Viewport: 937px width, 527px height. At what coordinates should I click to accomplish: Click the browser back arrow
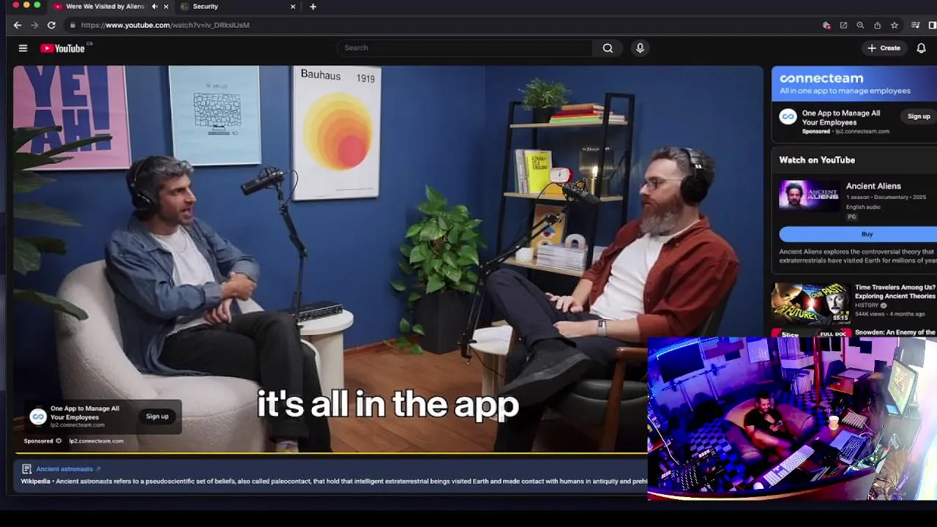point(18,25)
